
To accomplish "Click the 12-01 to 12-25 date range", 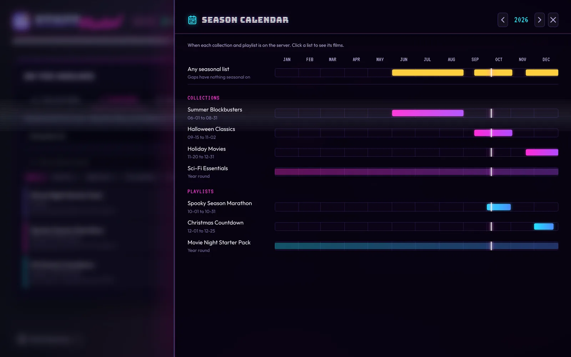I will tap(201, 231).
